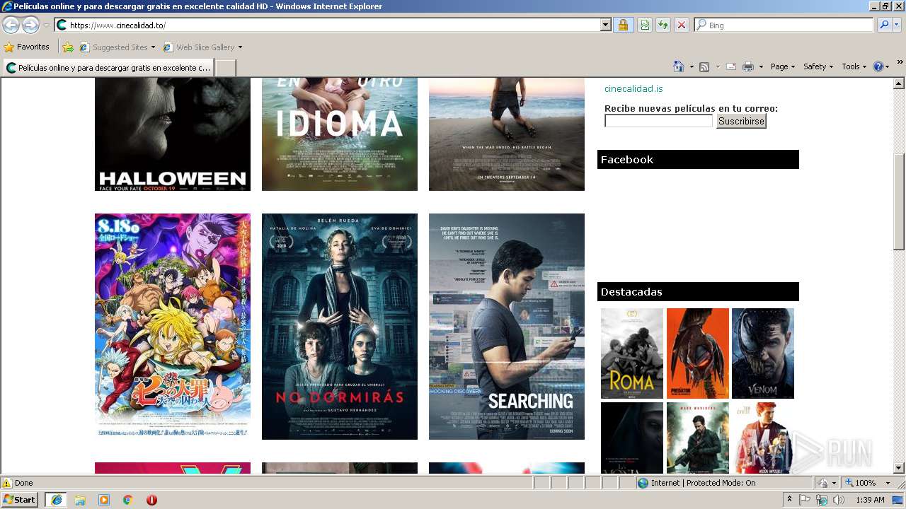The height and width of the screenshot is (509, 906).
Task: Open a new blank tab
Action: (225, 68)
